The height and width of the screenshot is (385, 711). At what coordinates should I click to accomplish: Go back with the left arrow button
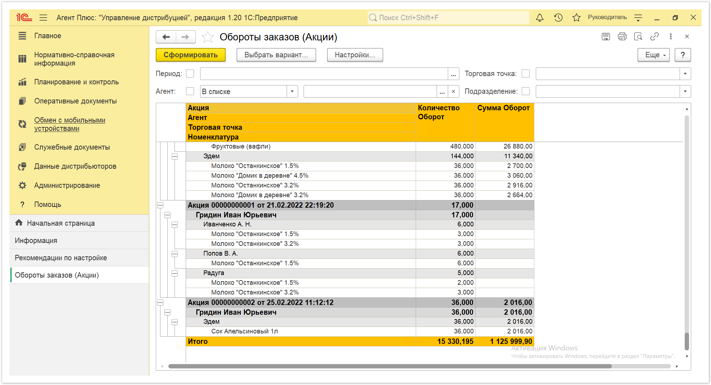[x=166, y=37]
